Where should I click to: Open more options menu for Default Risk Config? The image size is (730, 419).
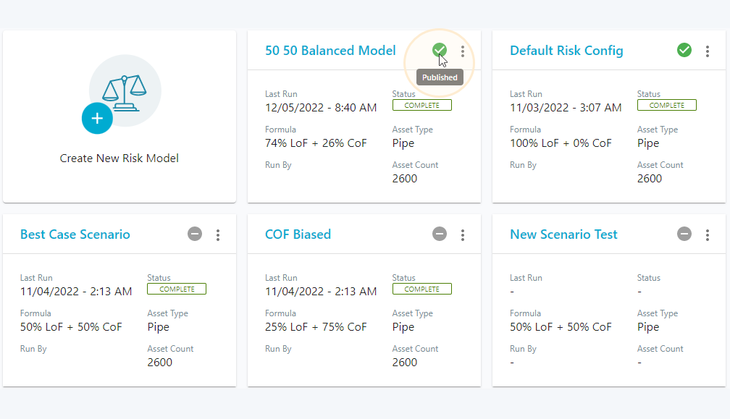(x=708, y=51)
